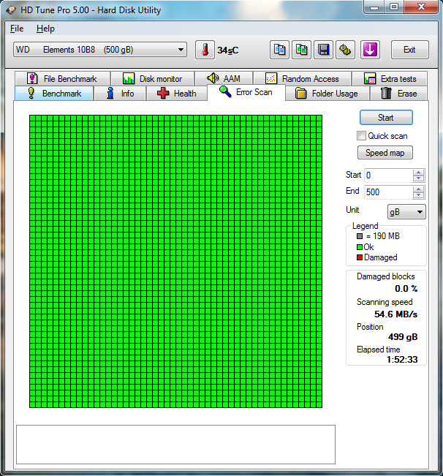Increase the Start value with up arrow
Viewport: 443px width, 476px height.
click(418, 173)
